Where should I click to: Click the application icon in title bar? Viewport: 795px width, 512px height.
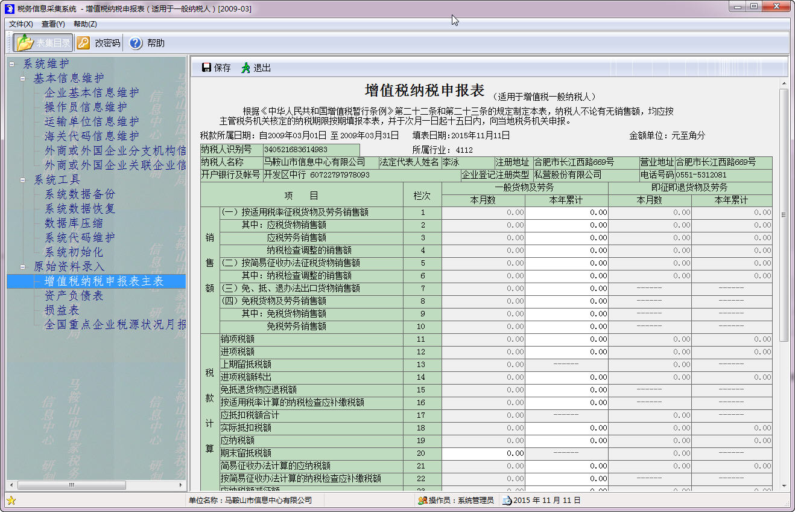coord(10,9)
